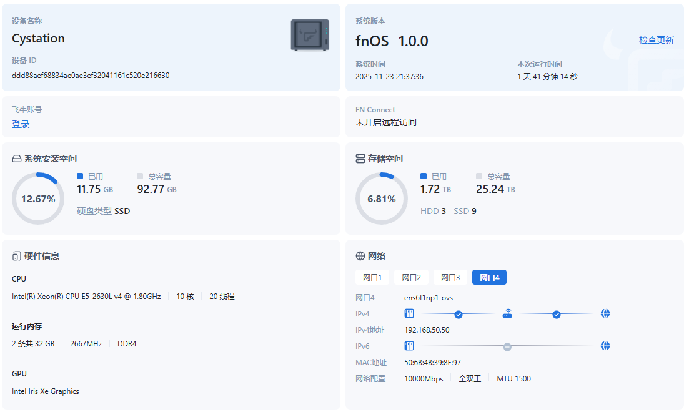
Task: Click the hardware info chip icon
Action: 17,257
